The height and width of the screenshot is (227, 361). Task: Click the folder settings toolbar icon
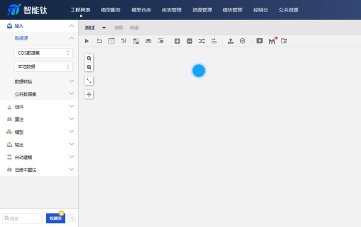click(284, 41)
